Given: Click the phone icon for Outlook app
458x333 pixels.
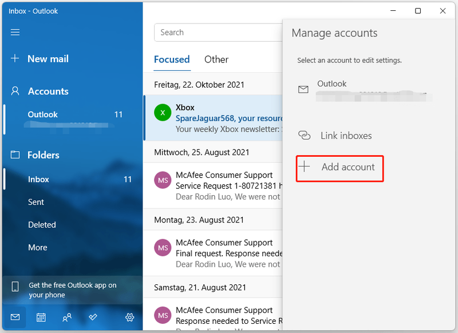Looking at the screenshot, I should point(15,286).
